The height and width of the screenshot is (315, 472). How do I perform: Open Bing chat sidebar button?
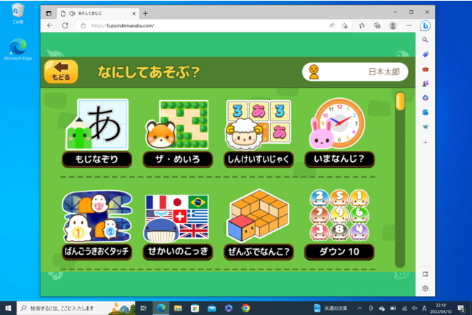[x=425, y=26]
